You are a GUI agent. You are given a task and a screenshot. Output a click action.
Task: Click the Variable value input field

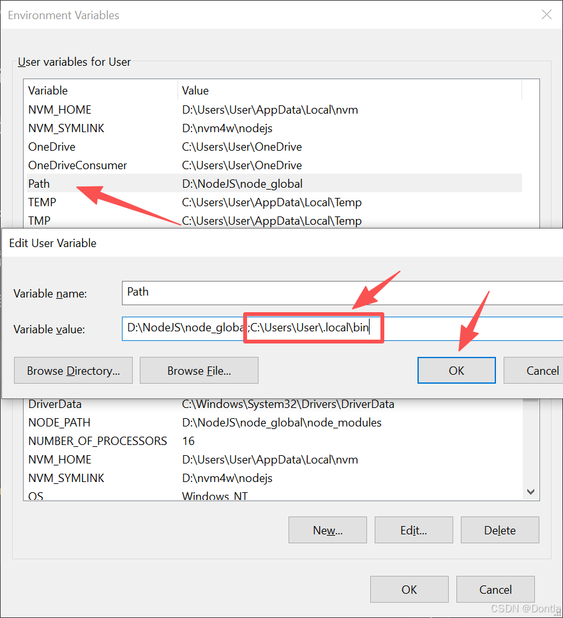tap(342, 329)
